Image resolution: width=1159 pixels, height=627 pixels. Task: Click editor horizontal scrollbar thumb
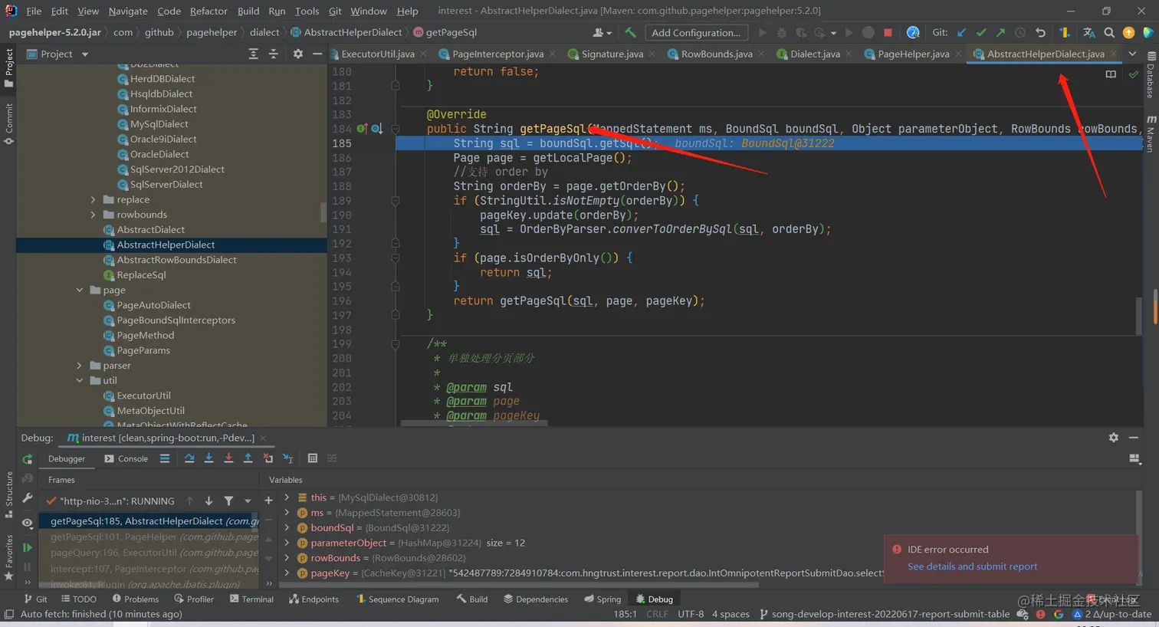click(474, 422)
